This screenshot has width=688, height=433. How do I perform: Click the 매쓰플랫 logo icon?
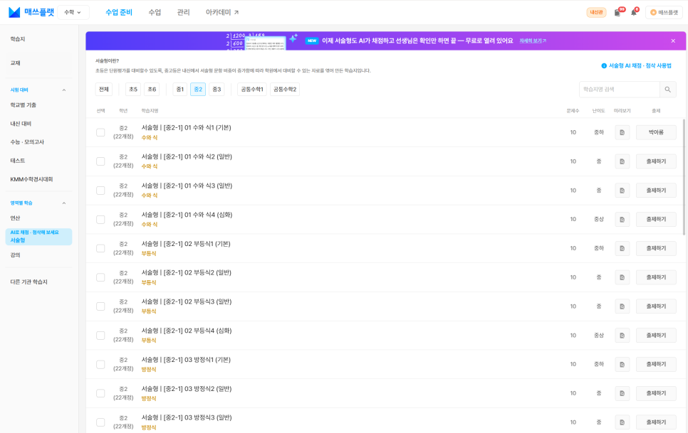pyautogui.click(x=14, y=12)
